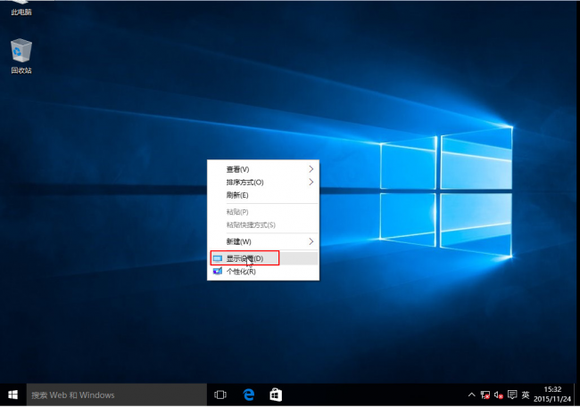Launch Microsoft Edge from the taskbar

coord(249,395)
